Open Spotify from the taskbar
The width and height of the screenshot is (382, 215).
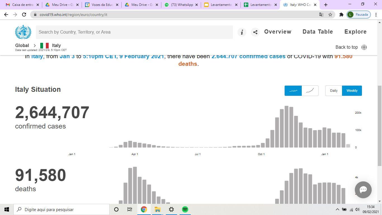point(185,209)
